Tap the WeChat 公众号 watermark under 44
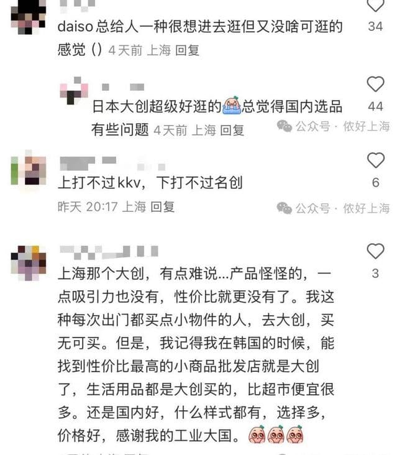 tap(333, 126)
